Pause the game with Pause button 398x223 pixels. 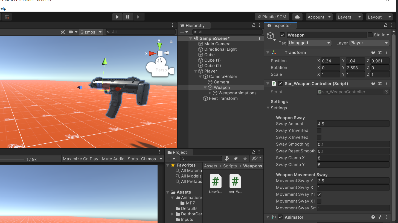(x=128, y=17)
